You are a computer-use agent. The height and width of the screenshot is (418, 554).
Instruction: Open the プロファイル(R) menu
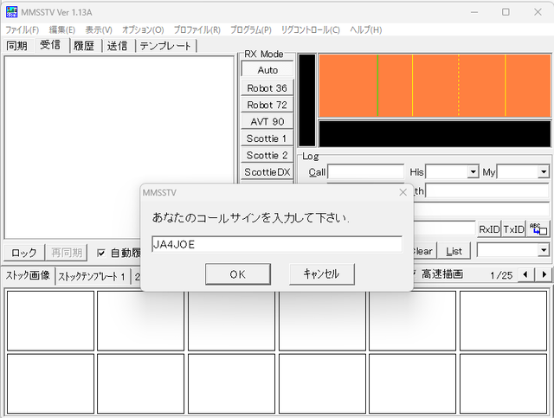196,30
